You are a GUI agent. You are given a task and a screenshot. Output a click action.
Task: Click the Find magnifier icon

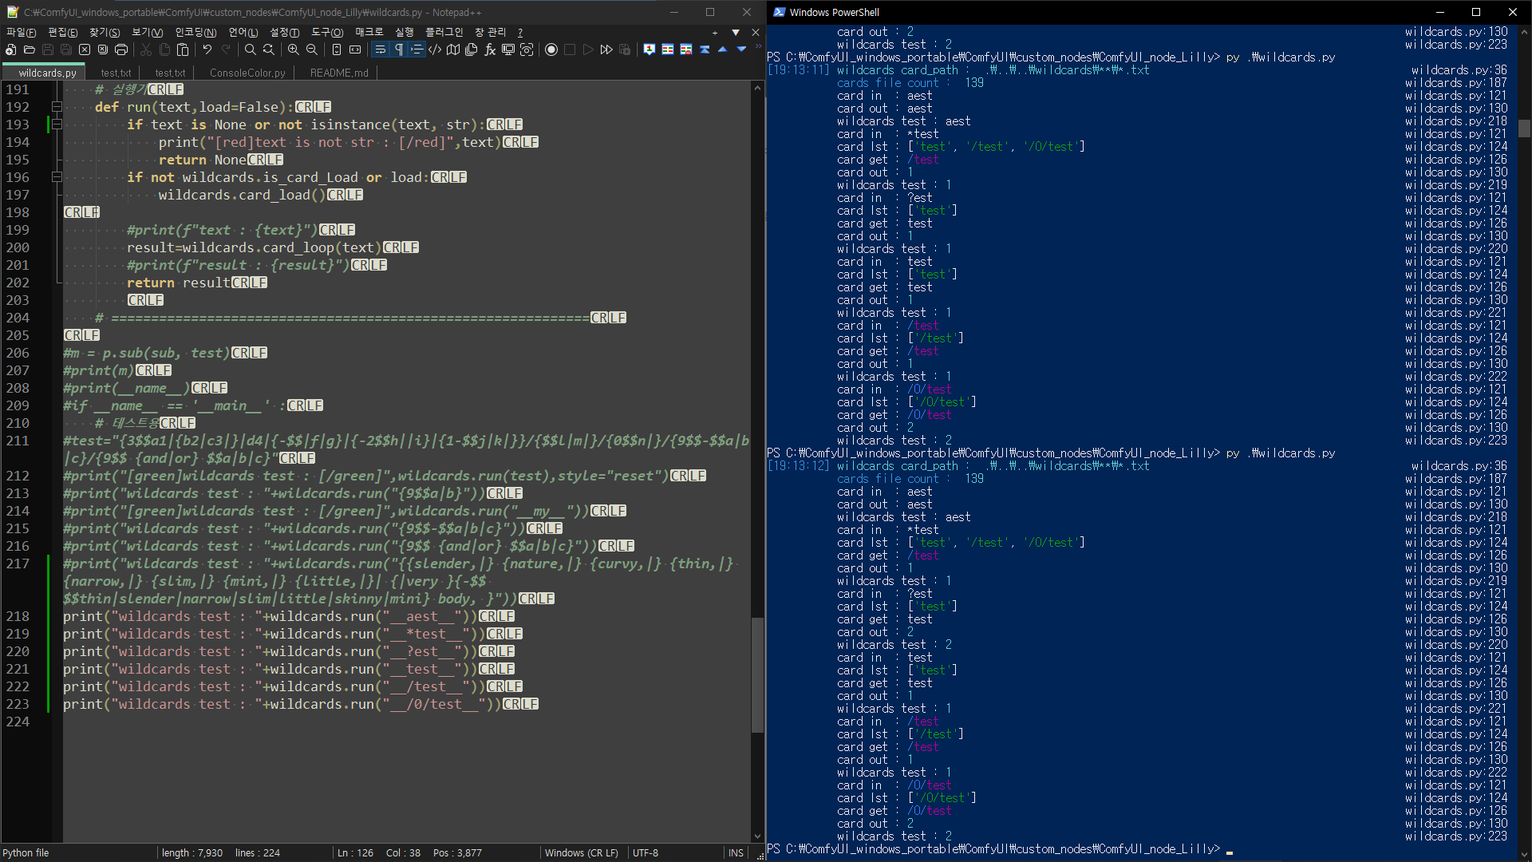coord(251,49)
